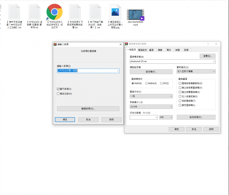Select the first text file icon on the left
The image size is (229, 195).
click(14, 12)
